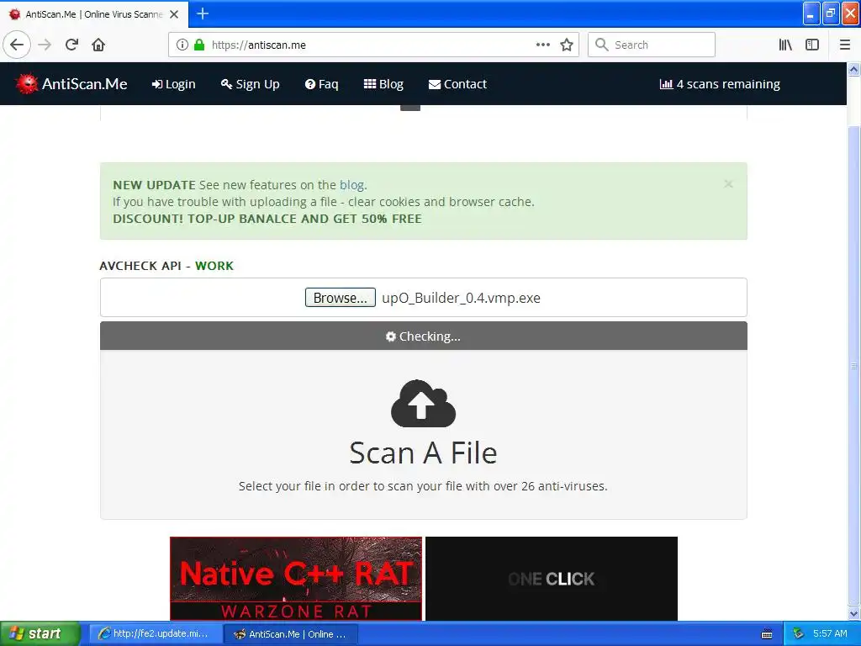Open the browser home page icon
This screenshot has width=861, height=646.
(x=98, y=45)
